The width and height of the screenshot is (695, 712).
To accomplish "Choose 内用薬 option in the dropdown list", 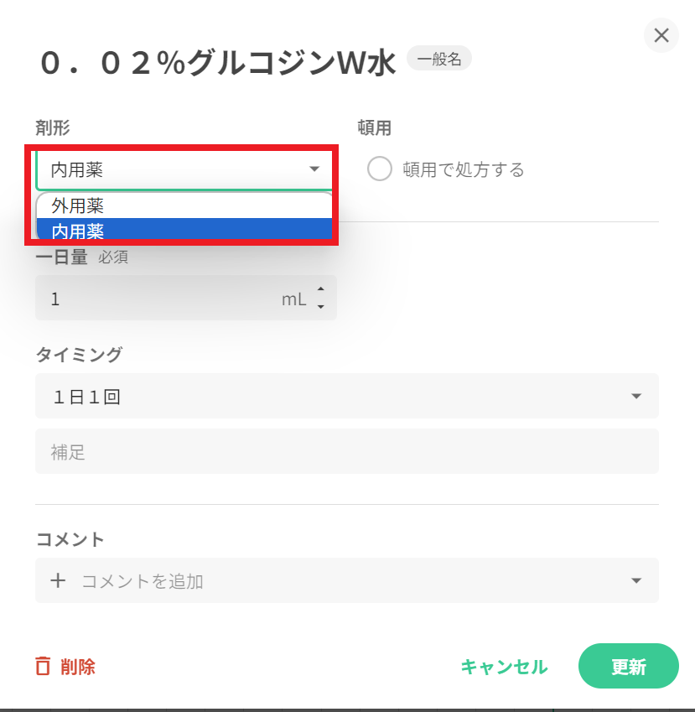I will 78,231.
